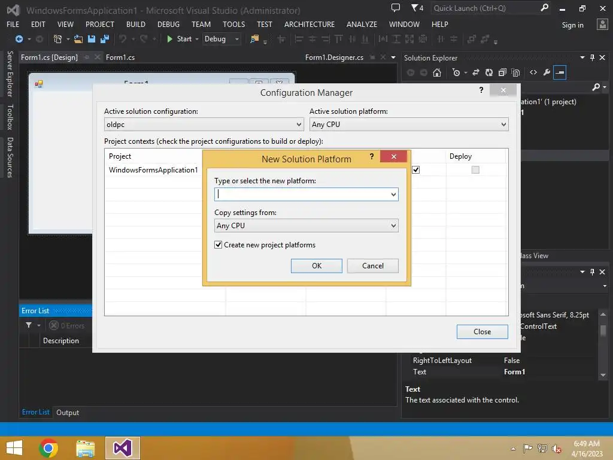
Task: Open the feedback speech bubble icon
Action: (x=396, y=8)
